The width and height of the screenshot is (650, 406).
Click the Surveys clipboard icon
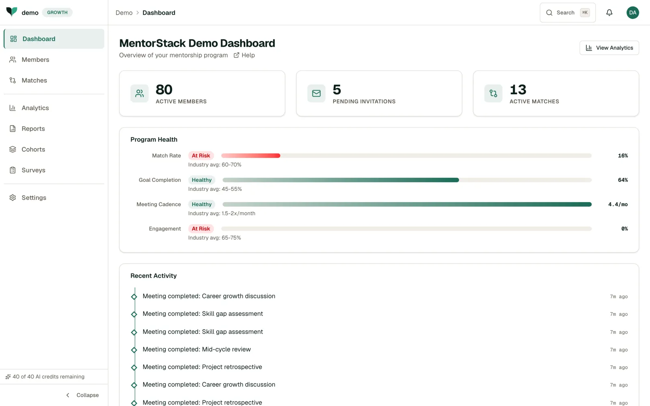pos(13,170)
